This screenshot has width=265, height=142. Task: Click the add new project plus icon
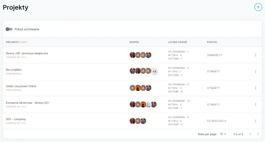[x=258, y=7]
